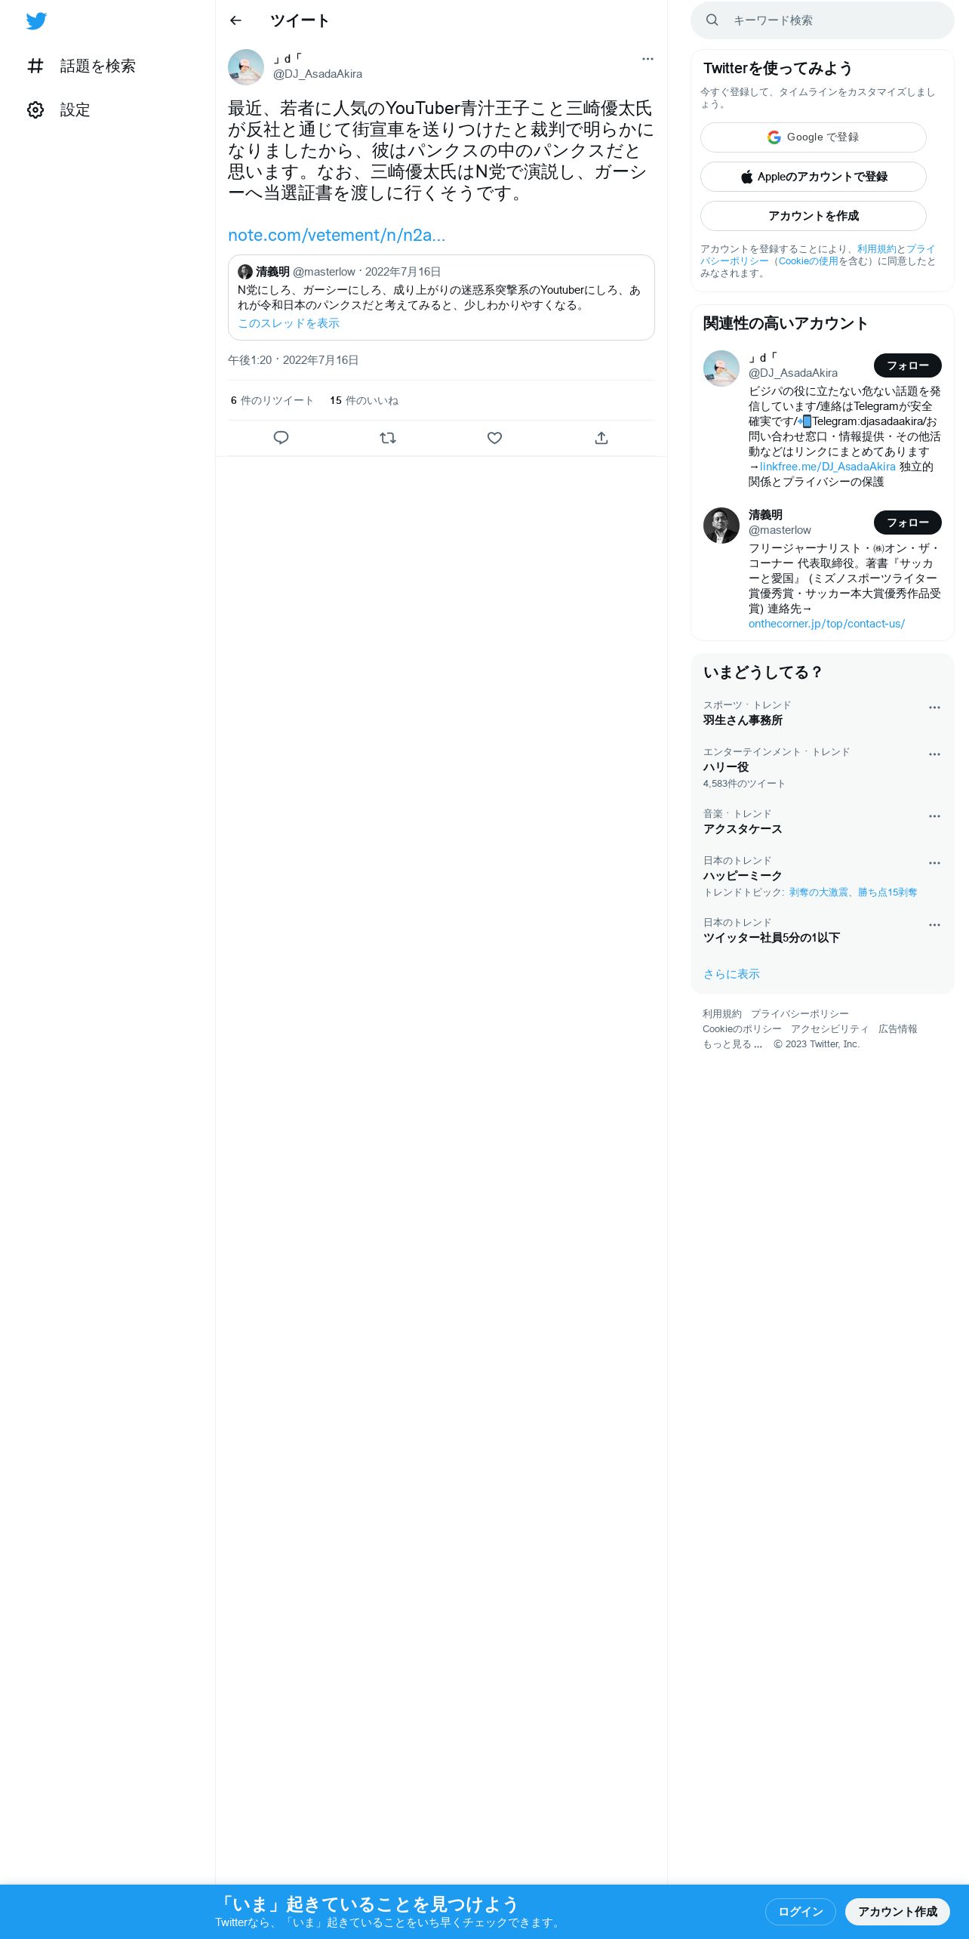The height and width of the screenshot is (1939, 969).
Task: Like the tweet with the heart icon
Action: click(x=494, y=438)
